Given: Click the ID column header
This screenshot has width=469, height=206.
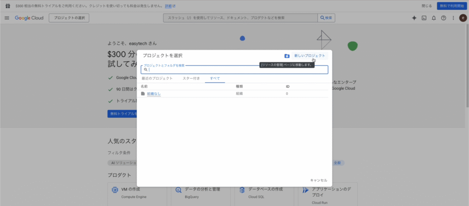Looking at the screenshot, I should (288, 86).
